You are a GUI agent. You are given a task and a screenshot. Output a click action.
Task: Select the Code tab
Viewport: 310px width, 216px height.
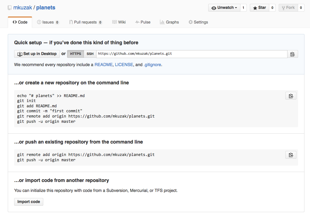[x=20, y=22]
